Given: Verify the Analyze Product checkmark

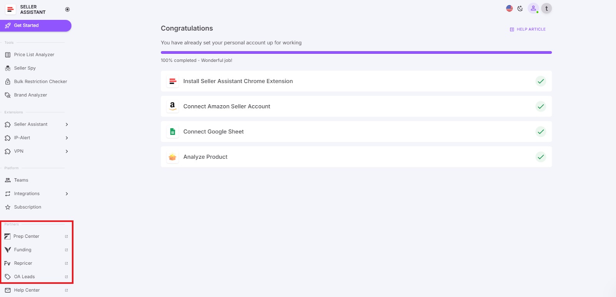Looking at the screenshot, I should click(541, 157).
